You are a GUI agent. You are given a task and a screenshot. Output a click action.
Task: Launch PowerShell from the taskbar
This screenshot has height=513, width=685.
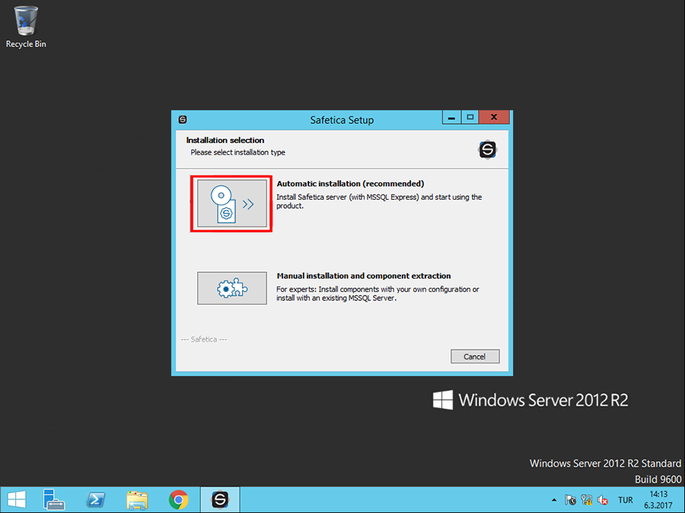point(96,500)
